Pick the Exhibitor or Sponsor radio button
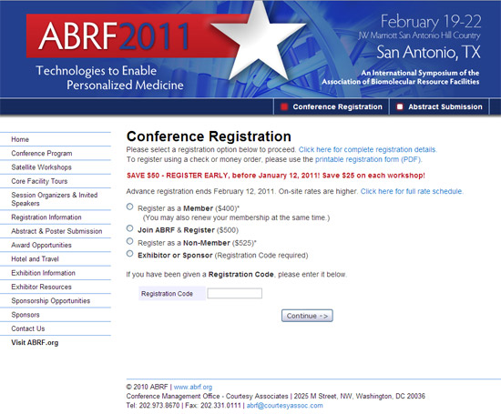Screen dimensions: 501x414 [129, 254]
